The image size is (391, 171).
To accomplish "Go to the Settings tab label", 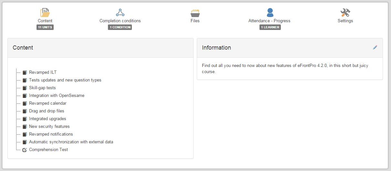I will (345, 21).
